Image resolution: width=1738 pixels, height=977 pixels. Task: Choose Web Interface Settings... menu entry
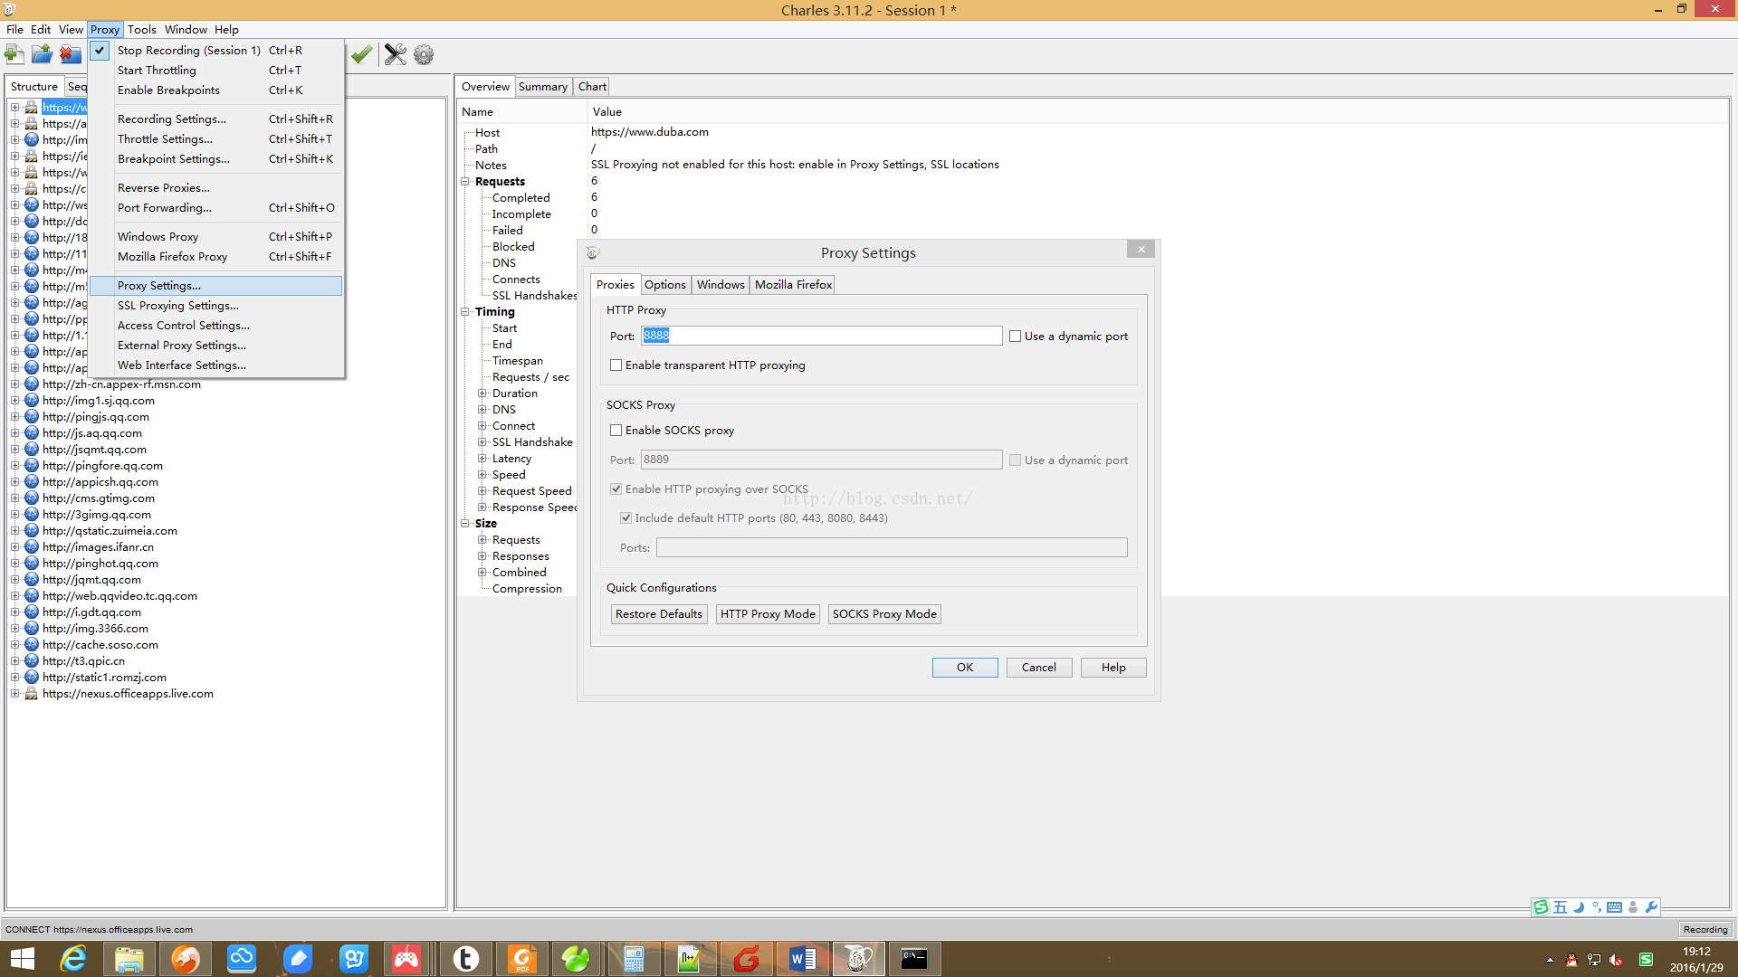click(x=216, y=365)
